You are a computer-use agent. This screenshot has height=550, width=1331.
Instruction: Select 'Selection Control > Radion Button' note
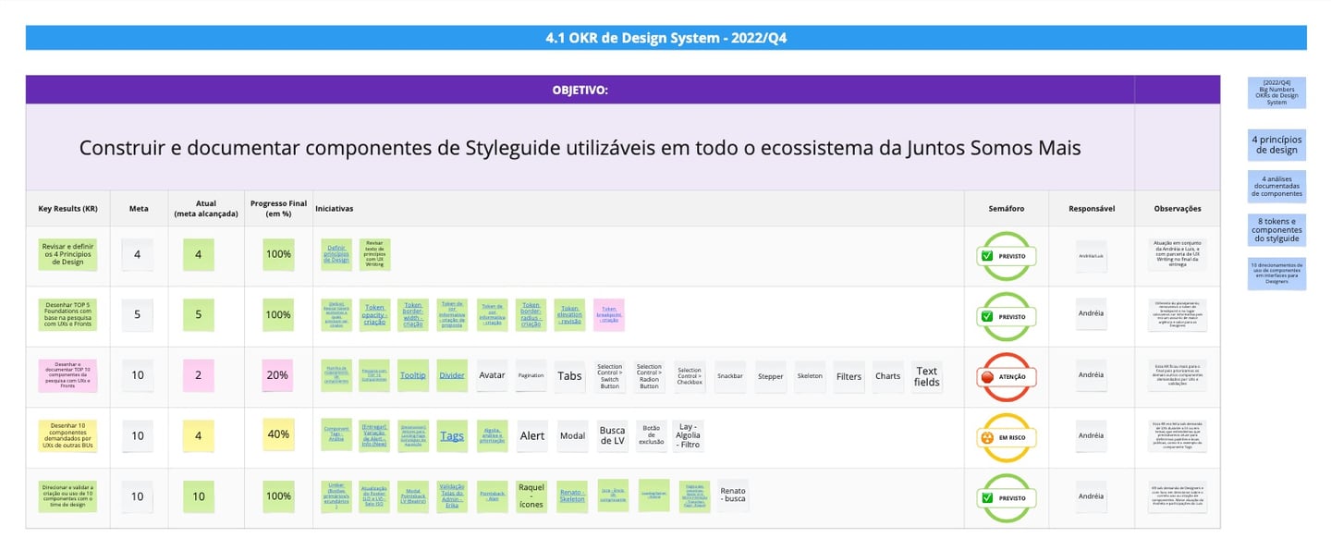tap(650, 375)
